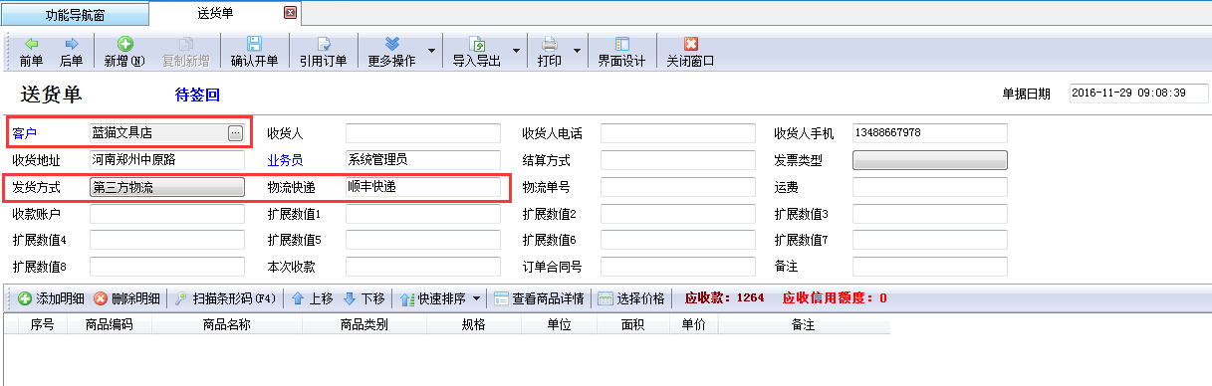Go to next record with 后单
The image size is (1212, 386).
coord(72,52)
